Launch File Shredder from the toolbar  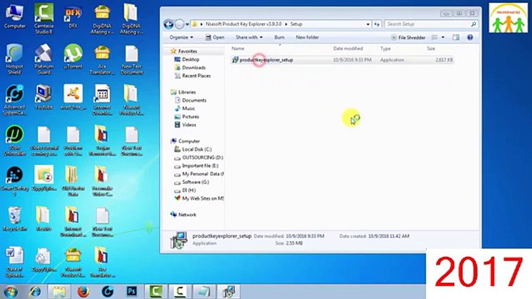pos(408,37)
